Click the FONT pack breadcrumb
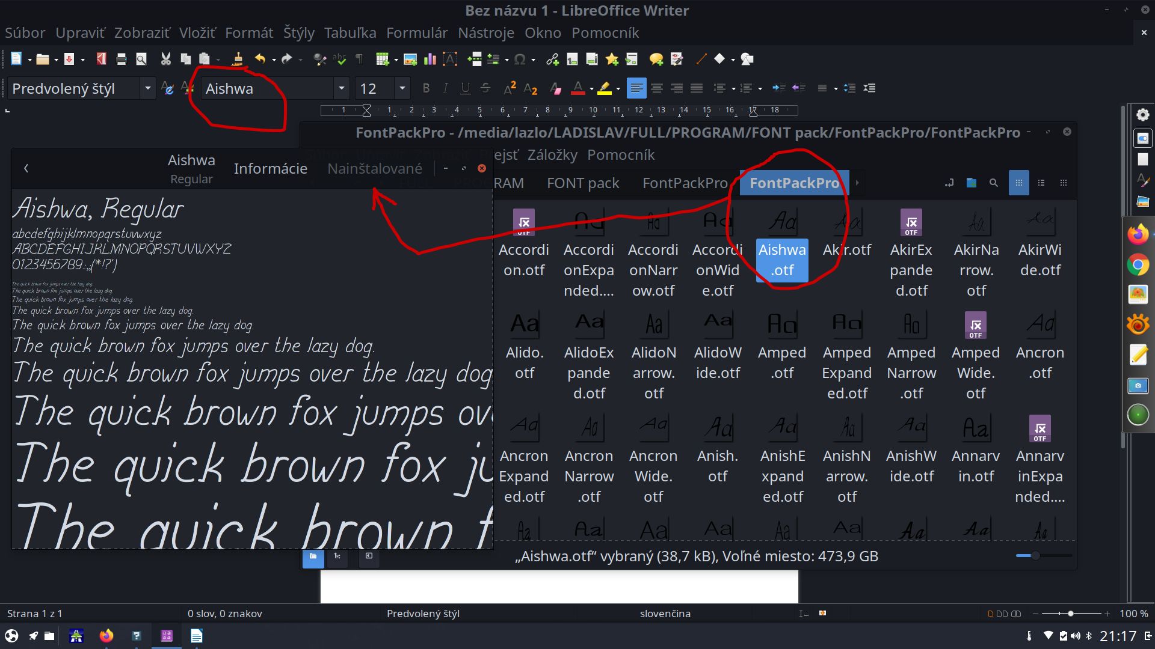 point(582,183)
